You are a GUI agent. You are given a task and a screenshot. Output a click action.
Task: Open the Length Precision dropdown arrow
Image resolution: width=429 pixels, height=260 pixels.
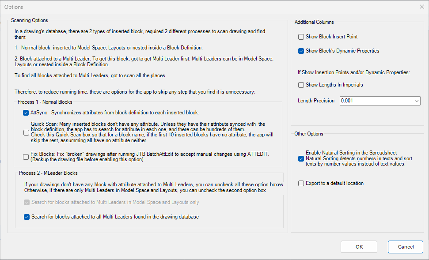coord(417,101)
